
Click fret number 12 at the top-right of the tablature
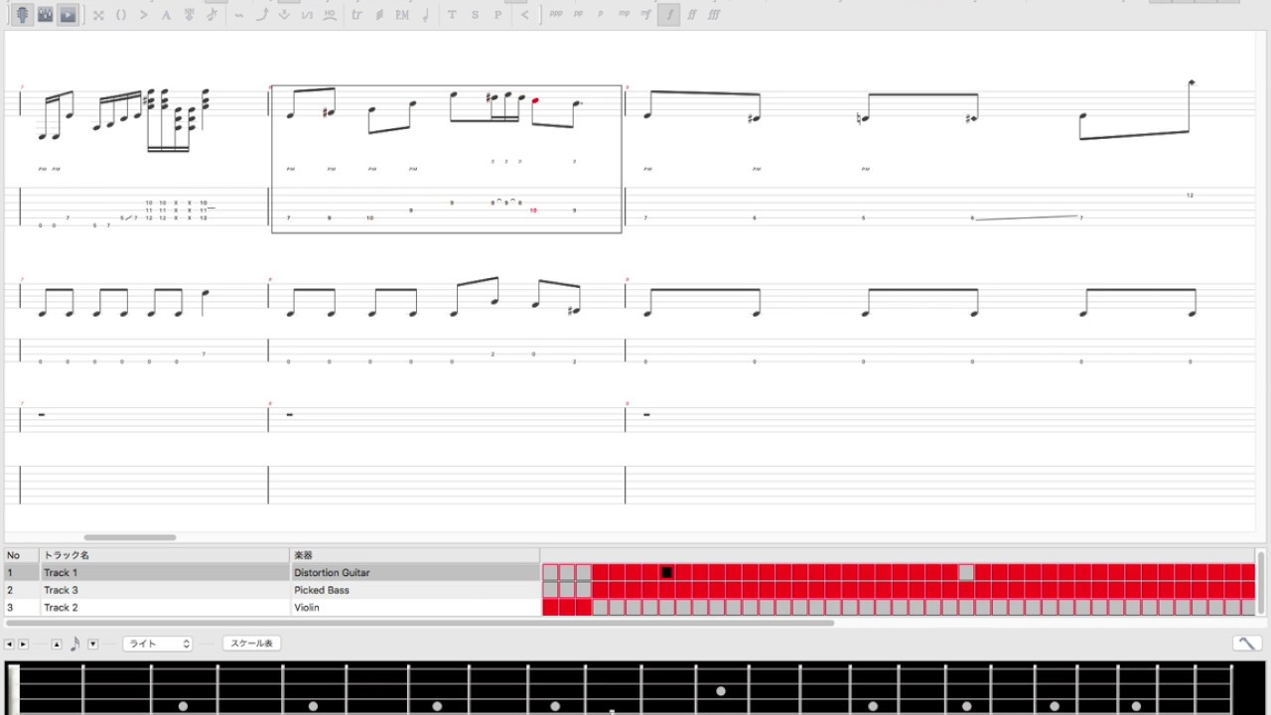click(x=1190, y=195)
